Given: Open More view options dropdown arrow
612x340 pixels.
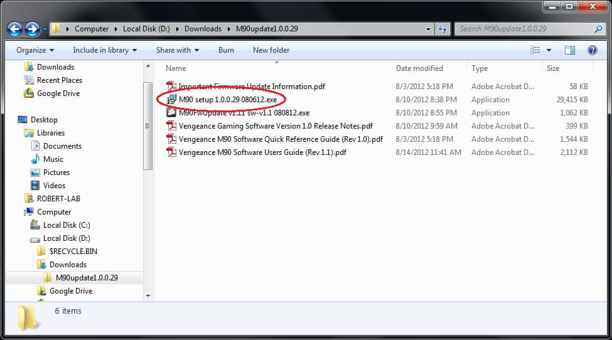Looking at the screenshot, I should click(549, 50).
